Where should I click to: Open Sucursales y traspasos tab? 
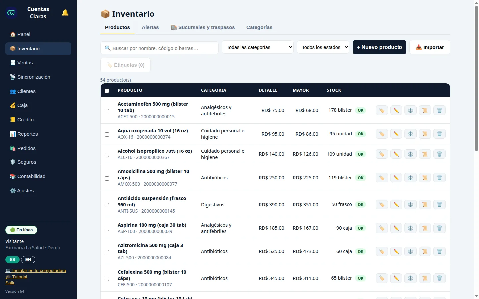[203, 27]
